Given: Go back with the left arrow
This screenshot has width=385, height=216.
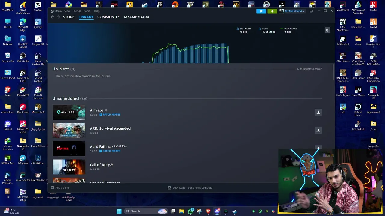Looking at the screenshot, I should (x=52, y=17).
